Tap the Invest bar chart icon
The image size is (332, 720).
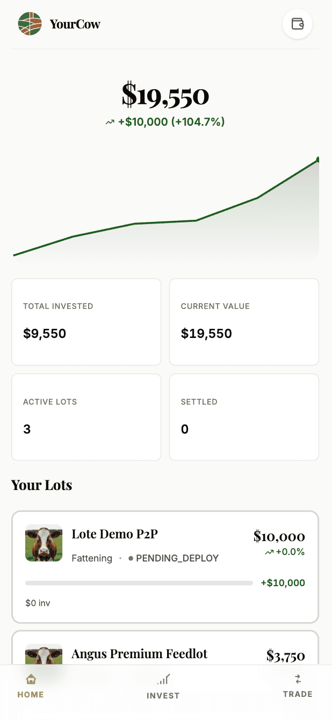(x=163, y=680)
